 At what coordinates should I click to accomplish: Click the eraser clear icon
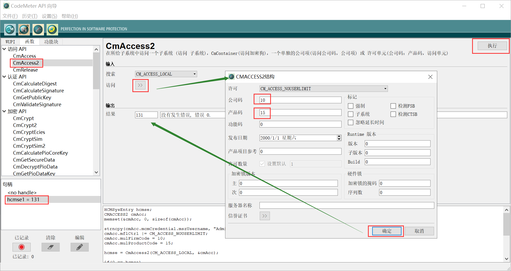(x=50, y=247)
